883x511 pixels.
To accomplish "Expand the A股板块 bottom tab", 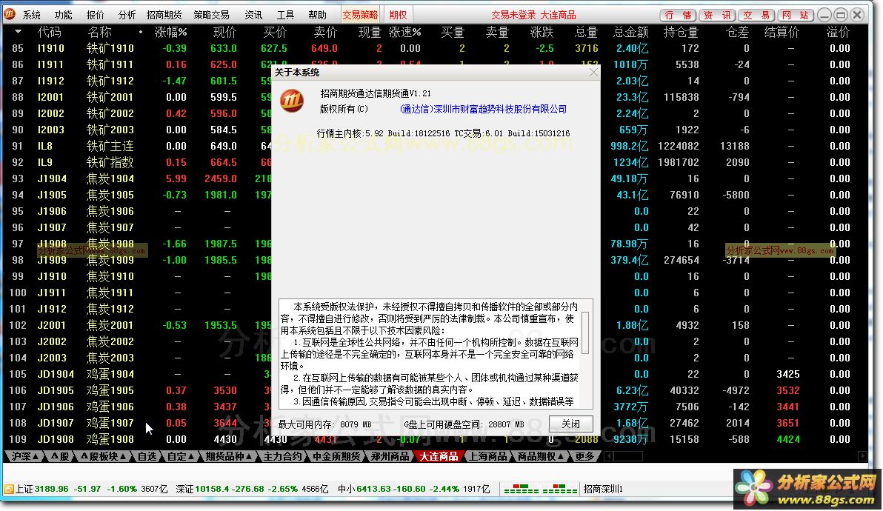I will [103, 456].
